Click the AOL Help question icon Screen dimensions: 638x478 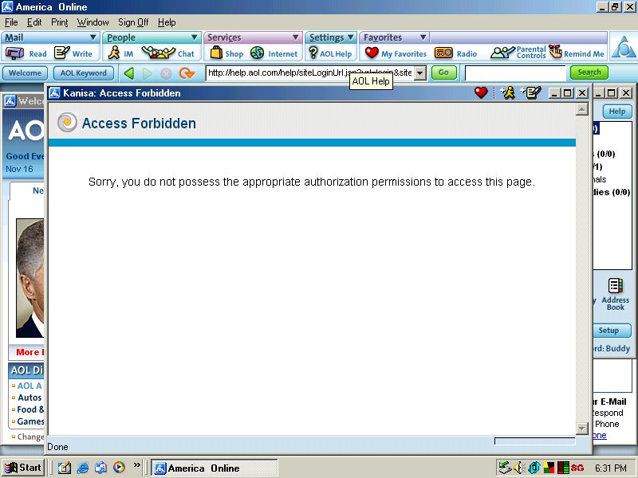pos(313,53)
